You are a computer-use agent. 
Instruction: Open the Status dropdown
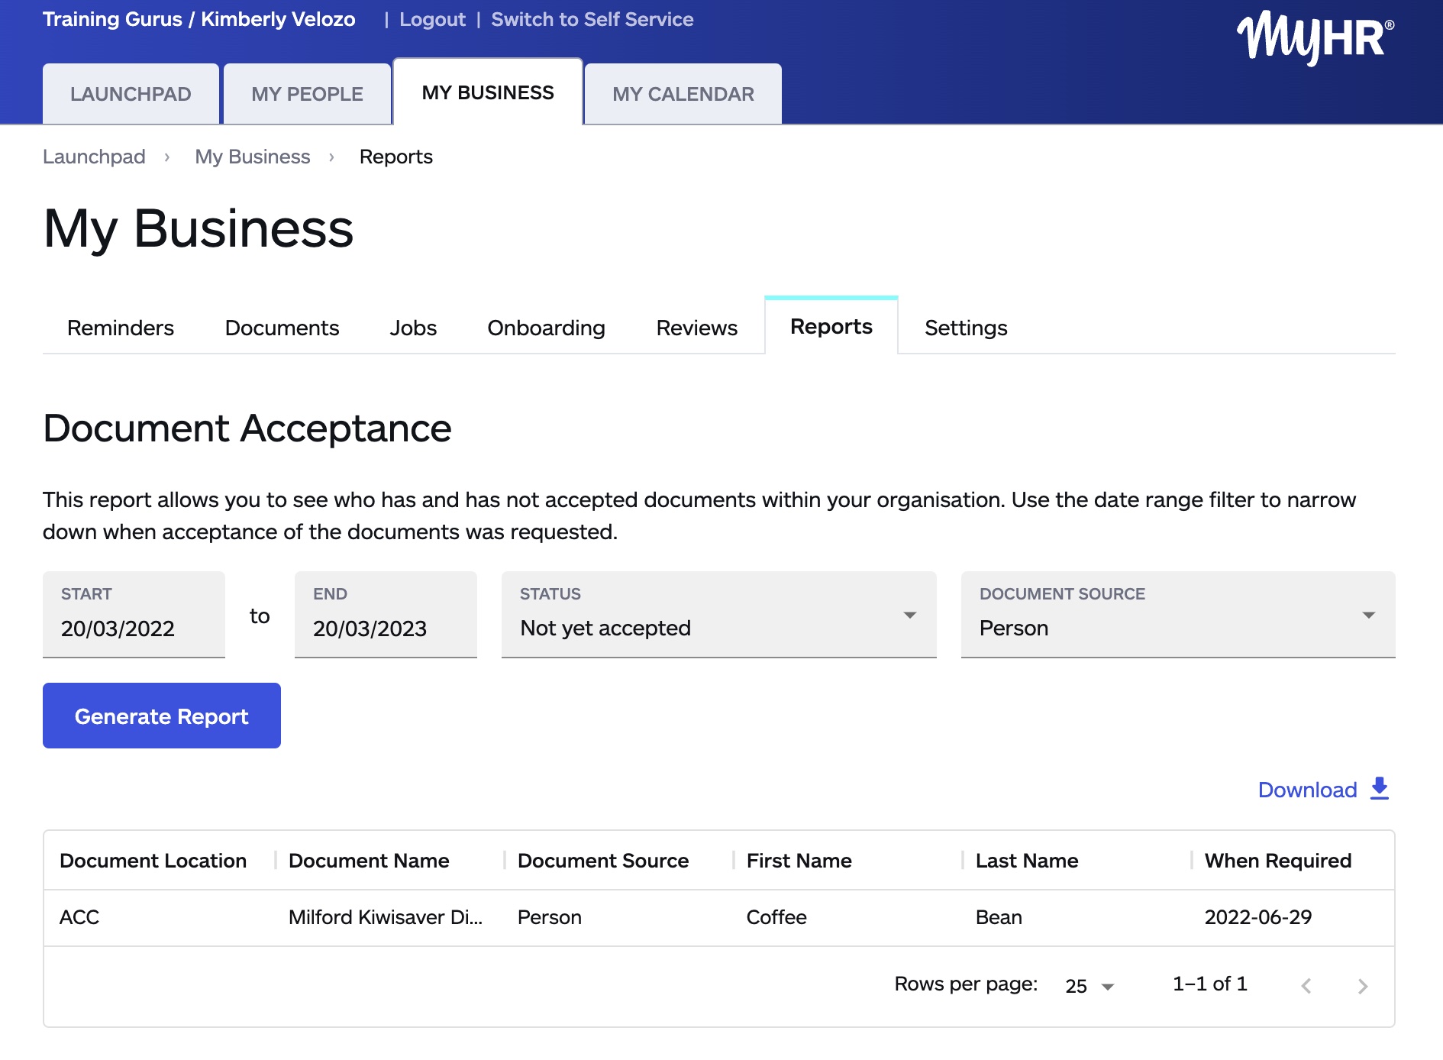pos(718,614)
